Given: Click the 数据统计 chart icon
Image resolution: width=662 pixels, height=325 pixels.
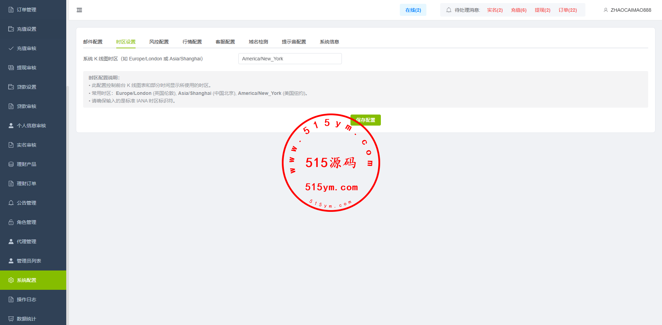Looking at the screenshot, I should pyautogui.click(x=11, y=319).
